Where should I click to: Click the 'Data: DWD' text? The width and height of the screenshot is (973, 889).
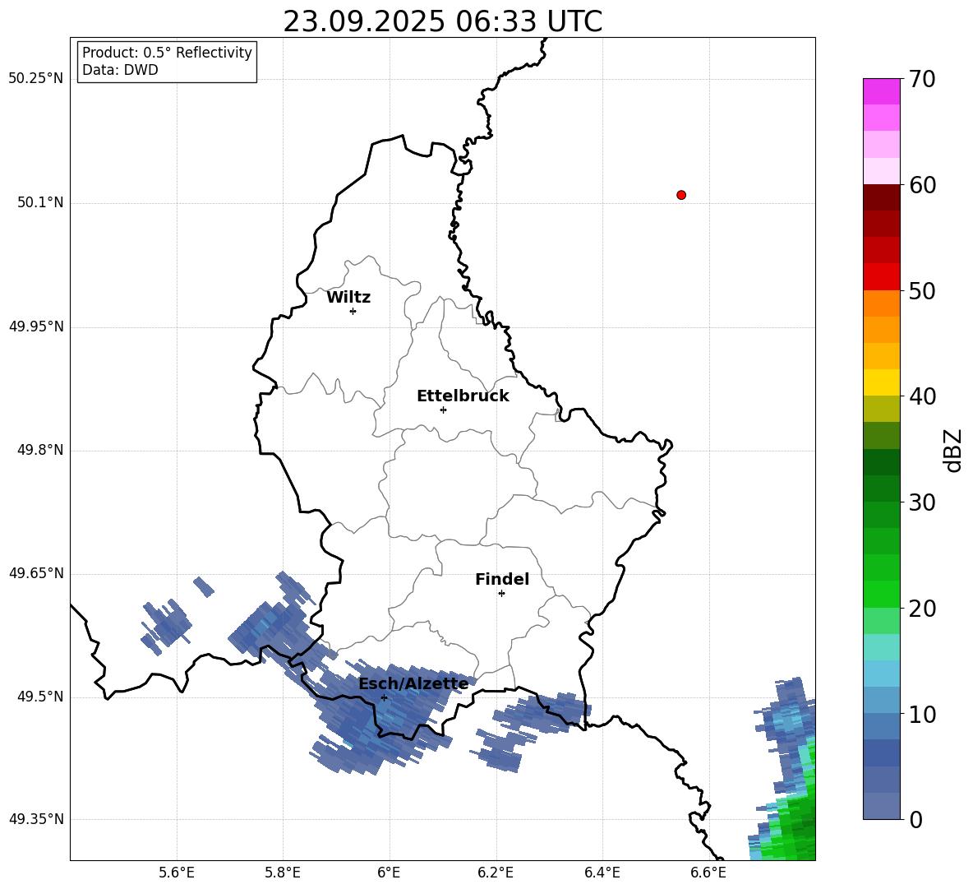pyautogui.click(x=120, y=70)
